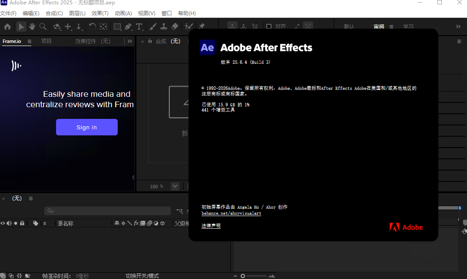Toggle the 对齐 snapping checkbox

(x=268, y=26)
